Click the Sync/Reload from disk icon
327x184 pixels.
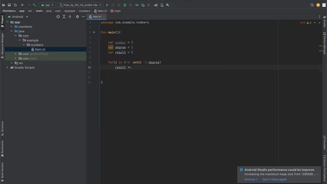(x=15, y=5)
